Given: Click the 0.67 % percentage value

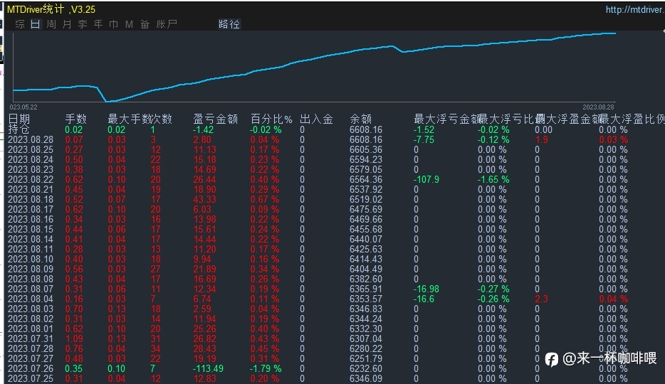Looking at the screenshot, I should point(265,199).
